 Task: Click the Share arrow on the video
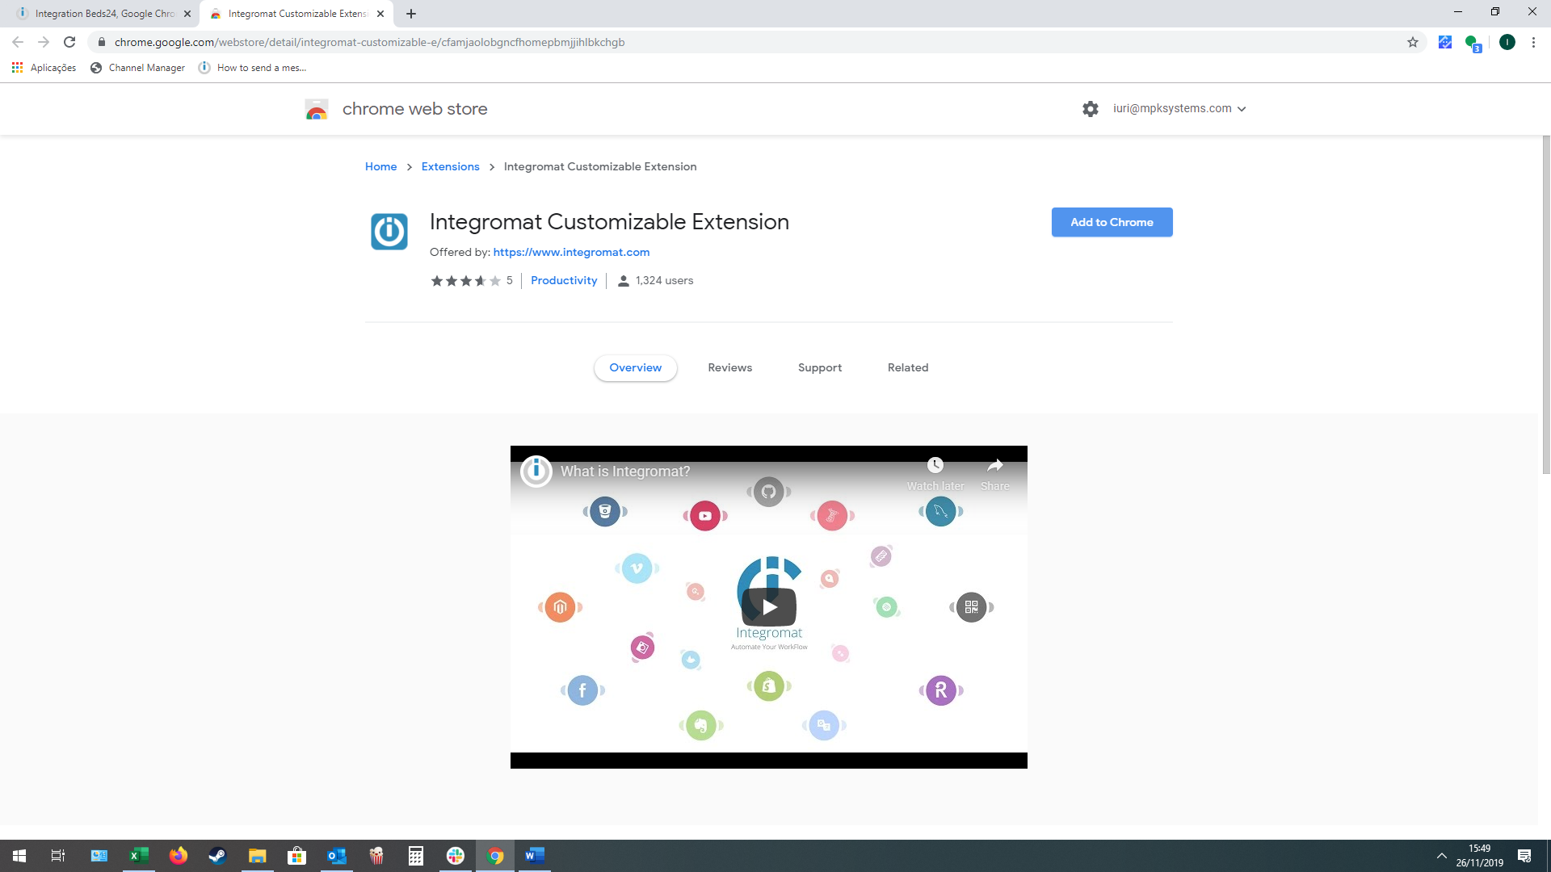[995, 465]
